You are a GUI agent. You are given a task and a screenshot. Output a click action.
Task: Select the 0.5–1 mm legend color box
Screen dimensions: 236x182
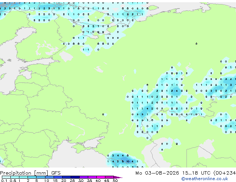pos(15,177)
